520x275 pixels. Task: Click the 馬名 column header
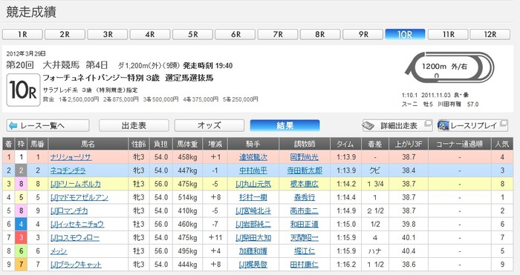click(x=88, y=144)
